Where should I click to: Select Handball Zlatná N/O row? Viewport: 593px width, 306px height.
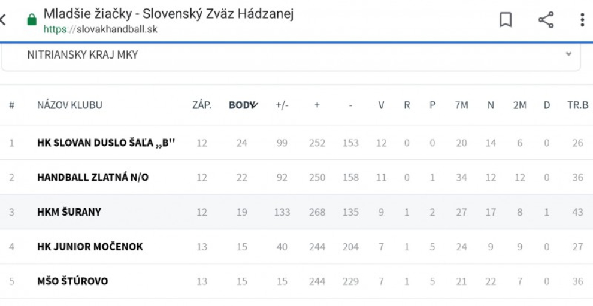93,177
